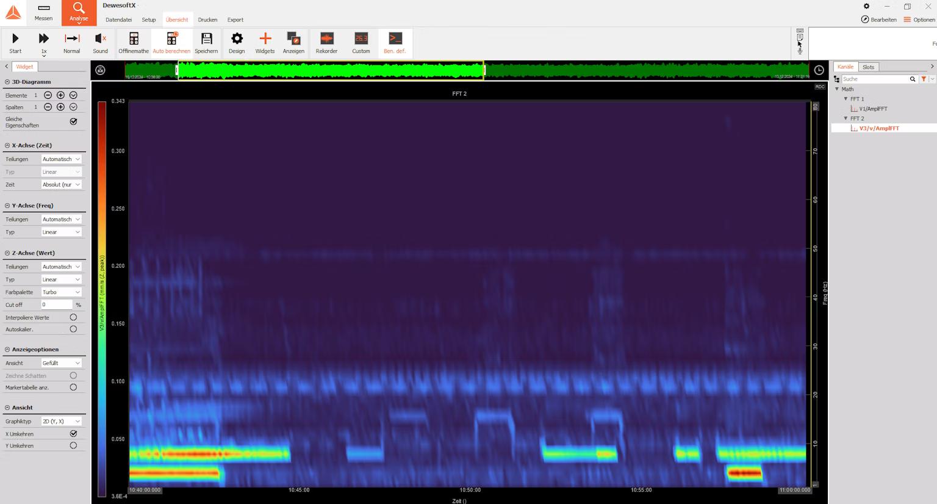Uncheck the X Umkehren checkbox
This screenshot has width=937, height=504.
click(73, 433)
